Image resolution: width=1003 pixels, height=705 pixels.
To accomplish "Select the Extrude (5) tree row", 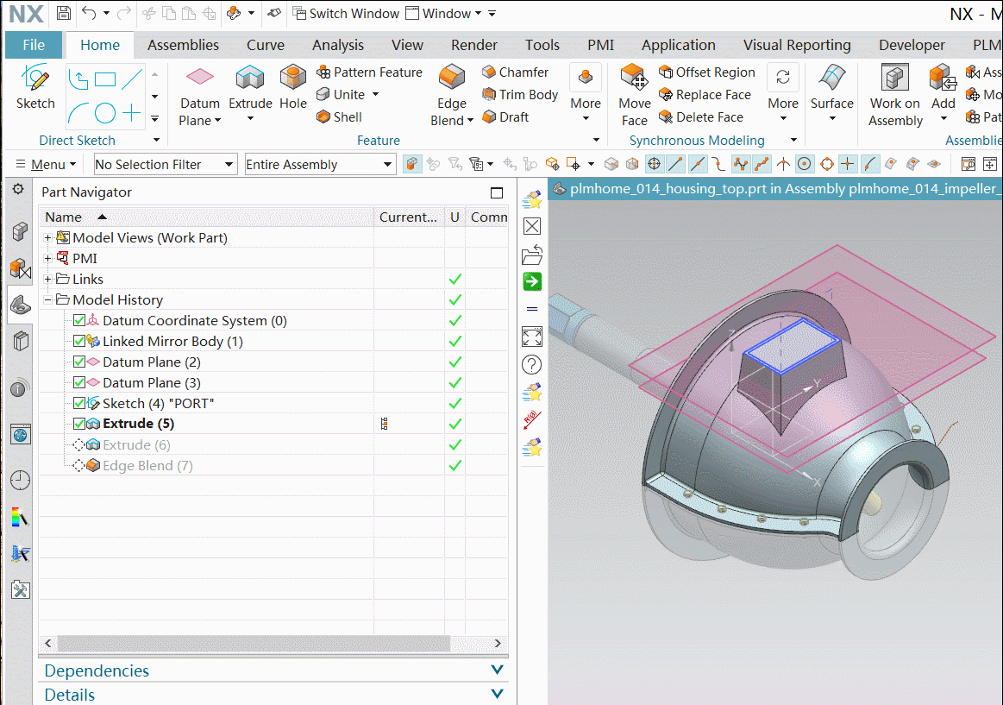I will [273, 424].
